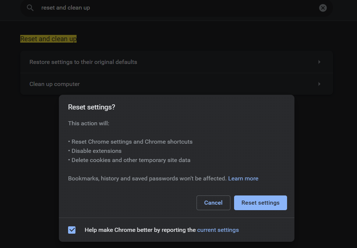Uncheck the Help make Chrome better checkbox

(72, 230)
